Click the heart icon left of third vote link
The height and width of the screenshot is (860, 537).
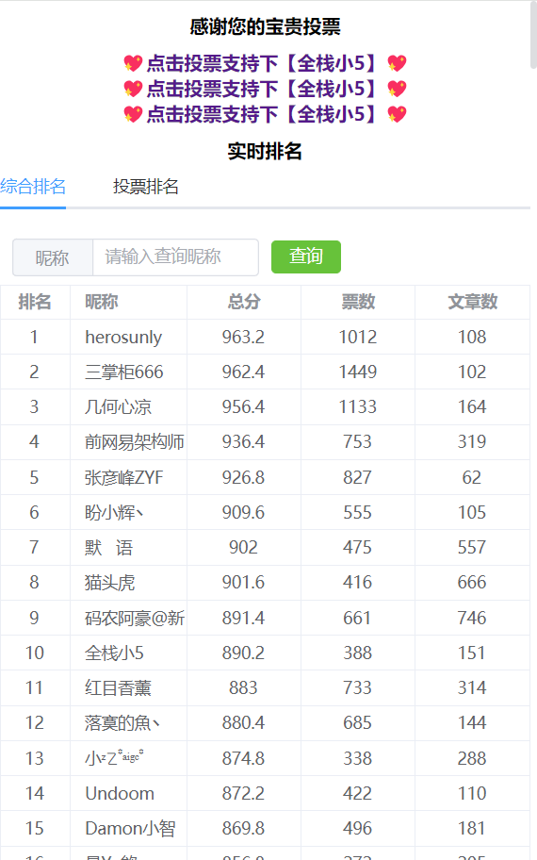click(x=133, y=115)
